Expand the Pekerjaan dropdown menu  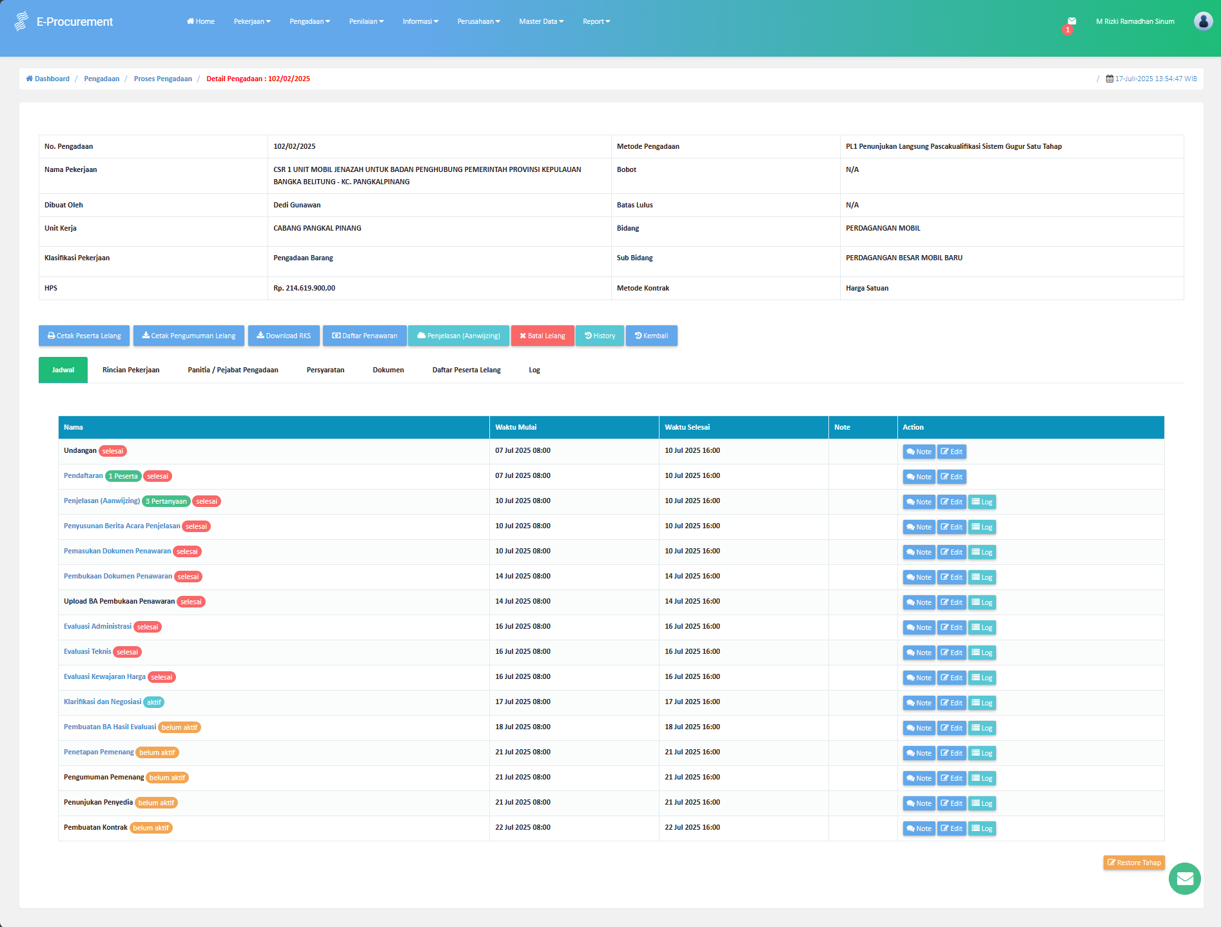click(252, 21)
